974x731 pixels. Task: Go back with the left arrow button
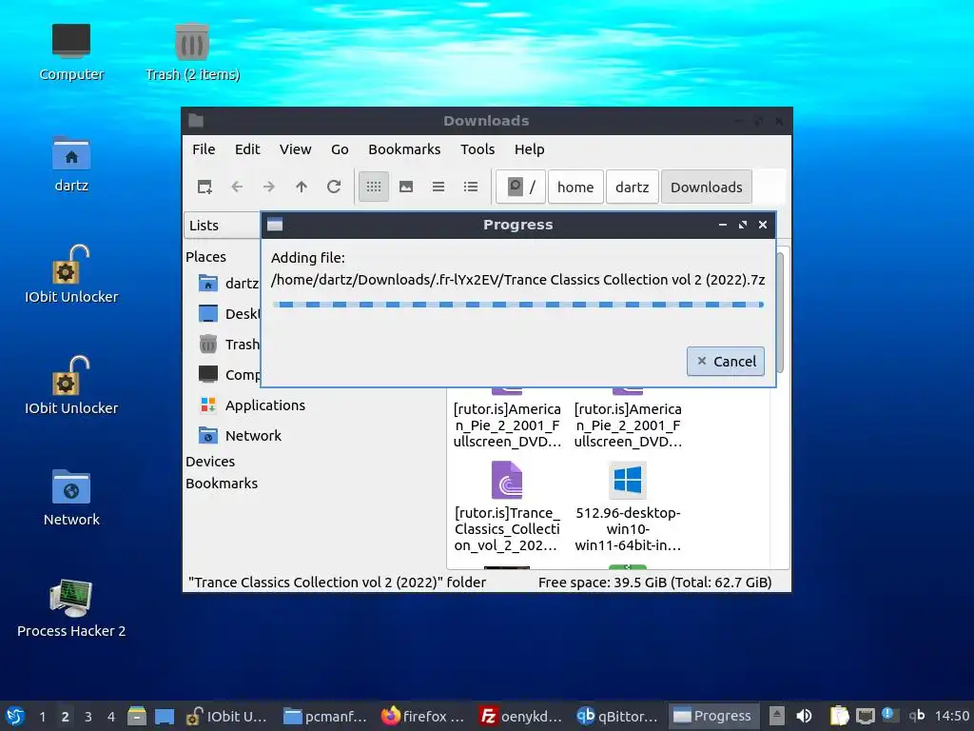(237, 187)
